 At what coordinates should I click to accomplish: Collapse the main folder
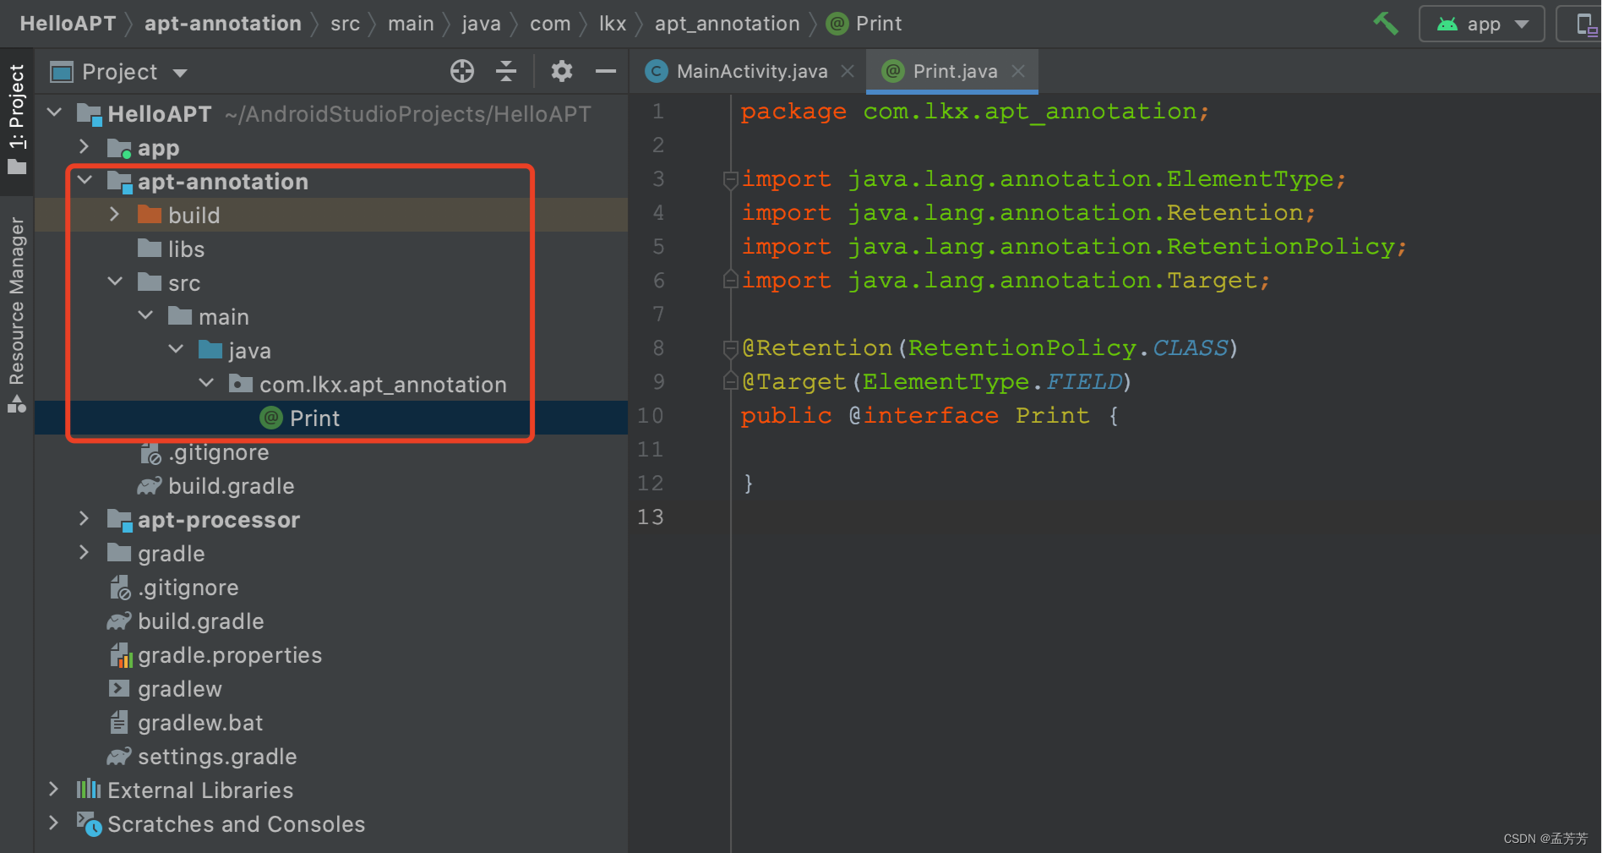(x=145, y=316)
